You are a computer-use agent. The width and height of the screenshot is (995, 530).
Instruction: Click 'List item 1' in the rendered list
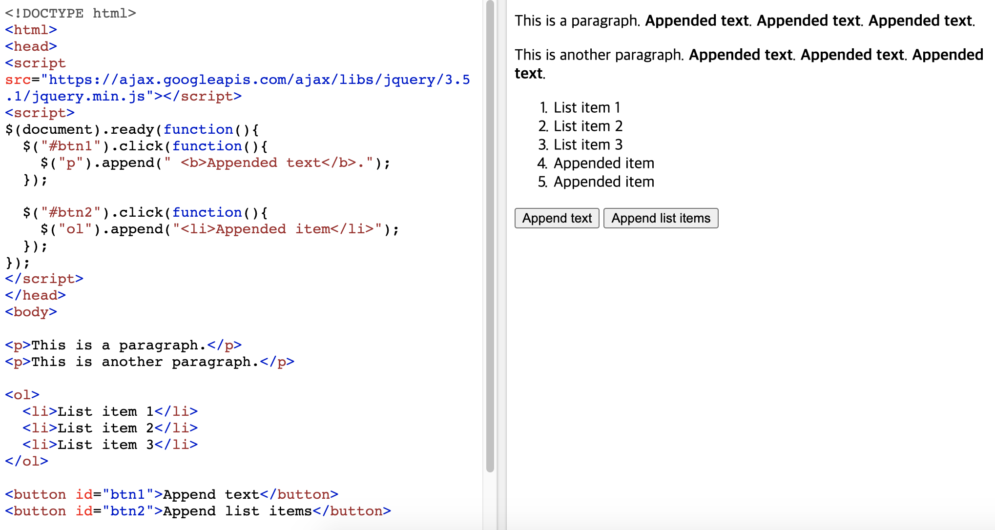pyautogui.click(x=586, y=107)
